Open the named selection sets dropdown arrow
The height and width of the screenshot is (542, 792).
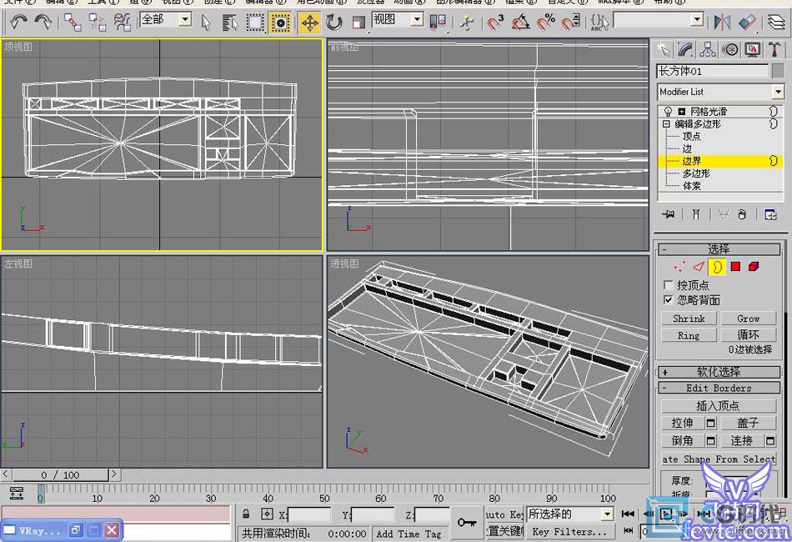click(x=697, y=20)
